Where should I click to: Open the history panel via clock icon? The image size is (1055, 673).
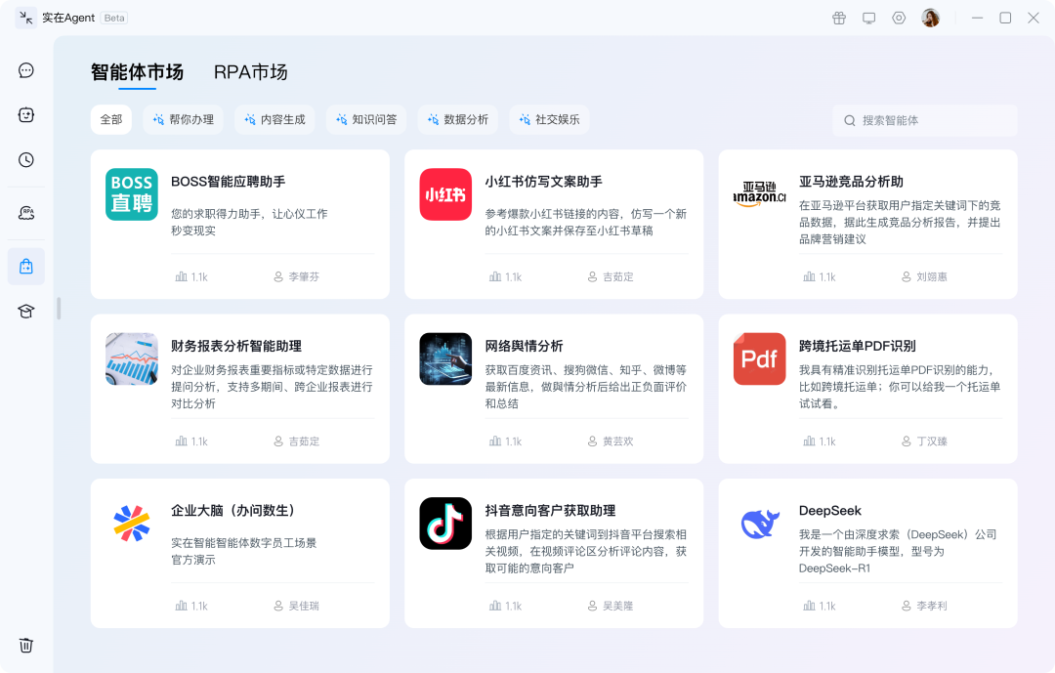tap(25, 160)
